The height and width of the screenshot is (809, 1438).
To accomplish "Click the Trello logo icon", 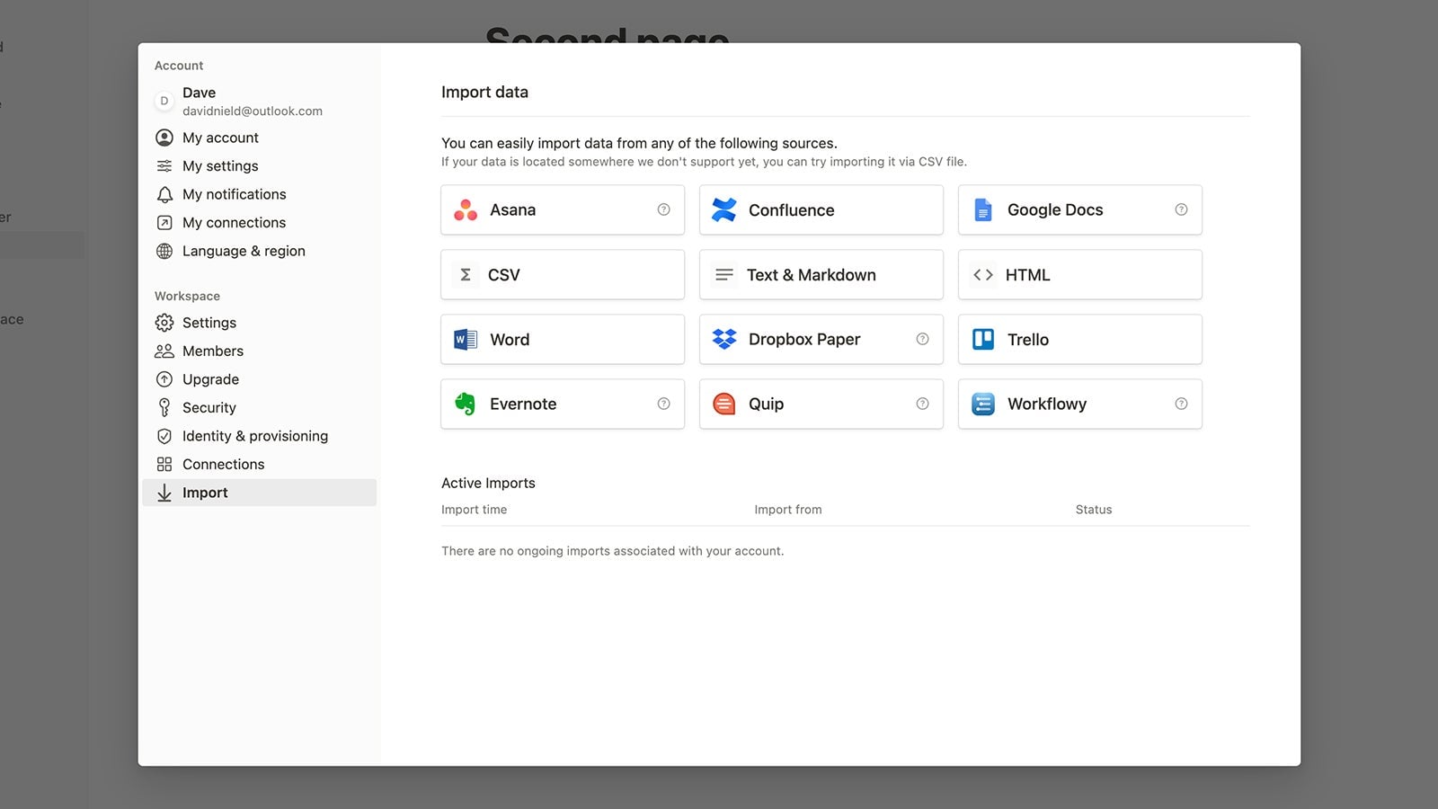I will click(x=983, y=340).
